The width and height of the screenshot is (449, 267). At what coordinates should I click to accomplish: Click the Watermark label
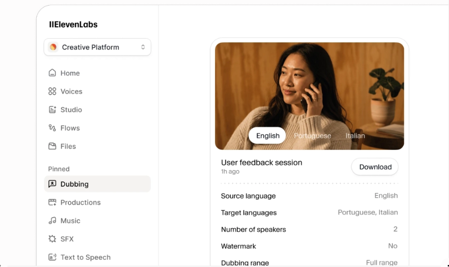[239, 246]
